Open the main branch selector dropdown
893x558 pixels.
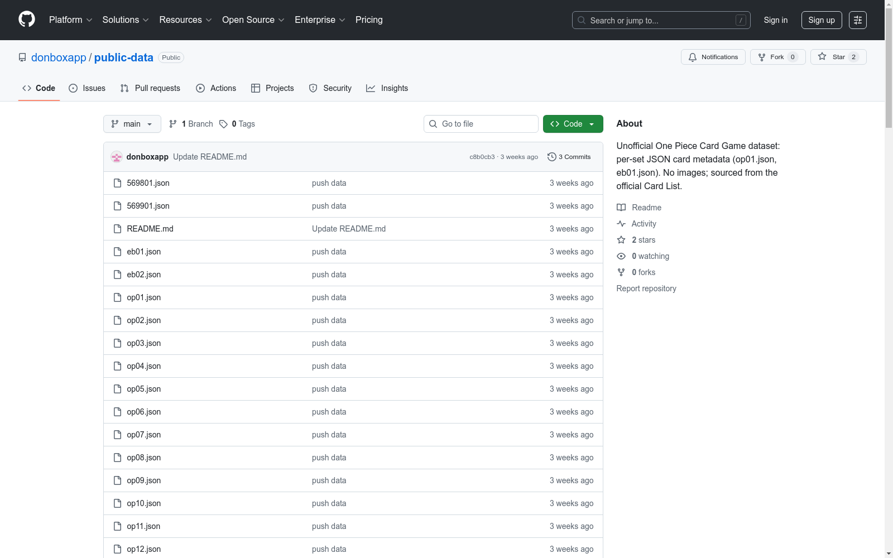(132, 124)
